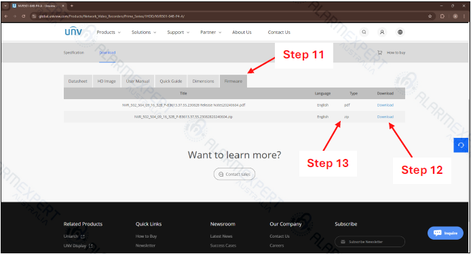
Task: Open the Inquire chat button
Action: [x=445, y=233]
